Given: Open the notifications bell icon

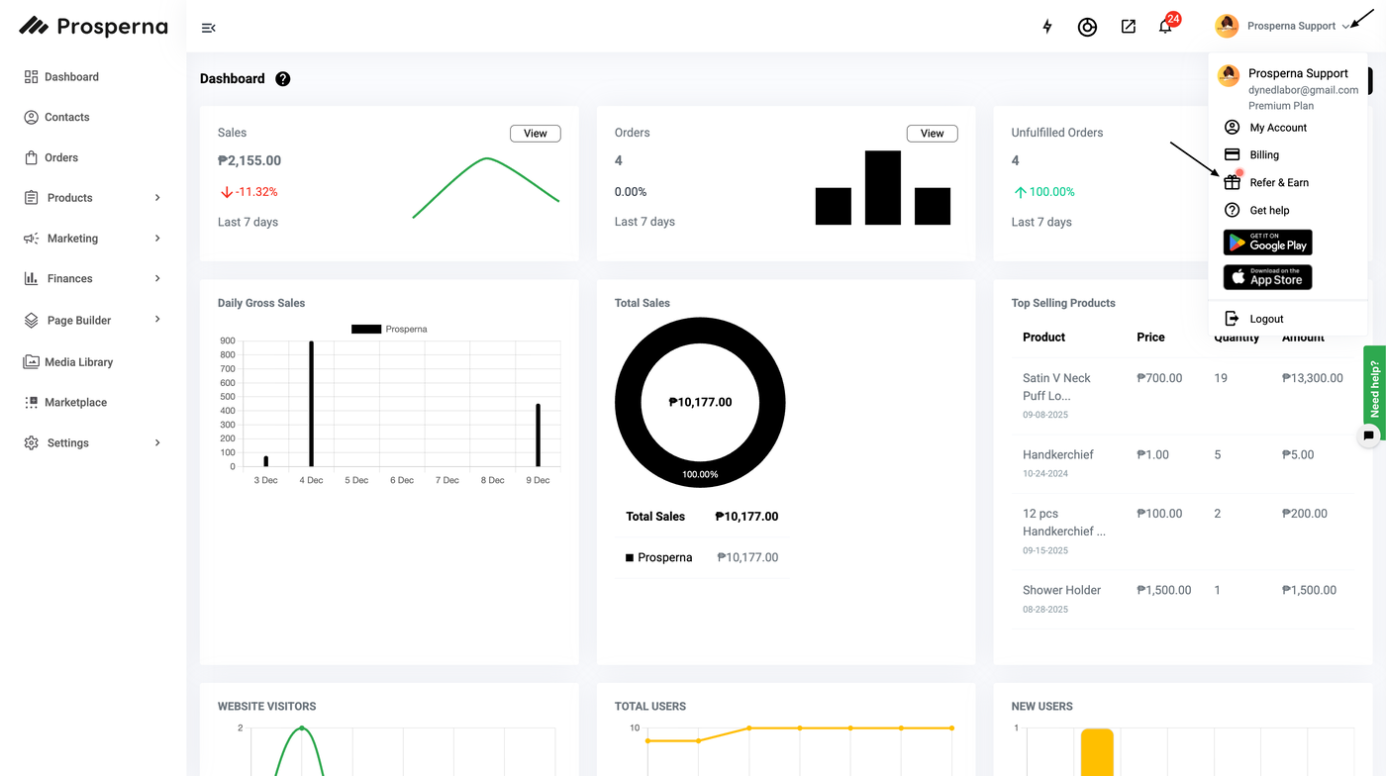Looking at the screenshot, I should coord(1165,27).
